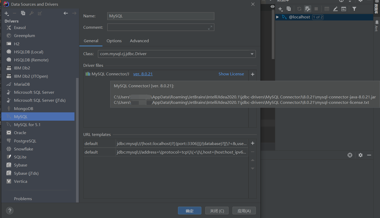Click the pencil edit icon in the Database panel
The image size is (380, 218).
click(x=335, y=9)
